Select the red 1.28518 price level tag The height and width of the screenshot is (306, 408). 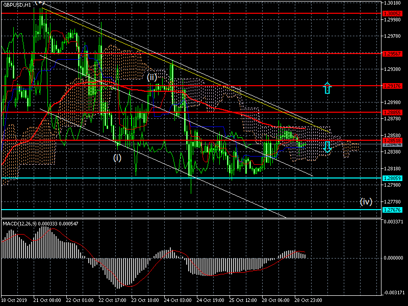coord(392,141)
